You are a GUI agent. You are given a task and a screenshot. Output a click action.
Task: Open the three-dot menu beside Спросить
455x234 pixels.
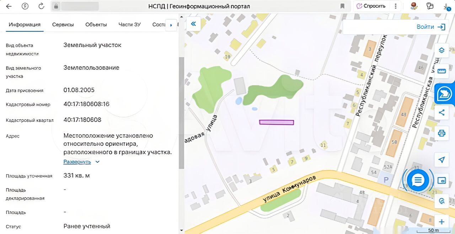click(x=396, y=6)
